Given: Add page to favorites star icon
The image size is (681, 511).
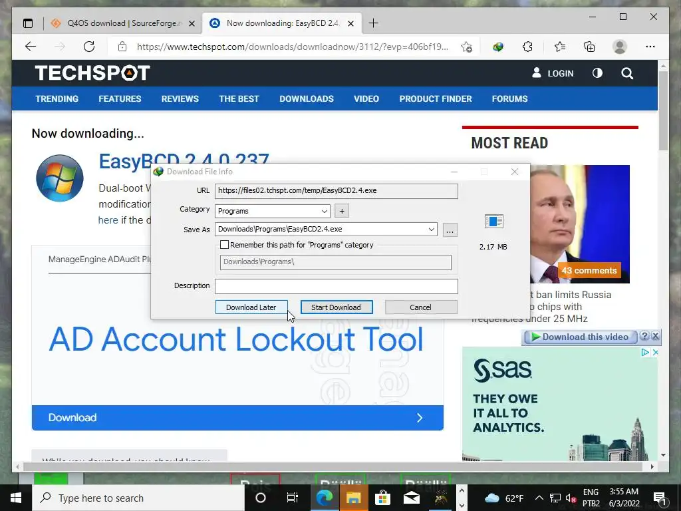Looking at the screenshot, I should point(466,47).
